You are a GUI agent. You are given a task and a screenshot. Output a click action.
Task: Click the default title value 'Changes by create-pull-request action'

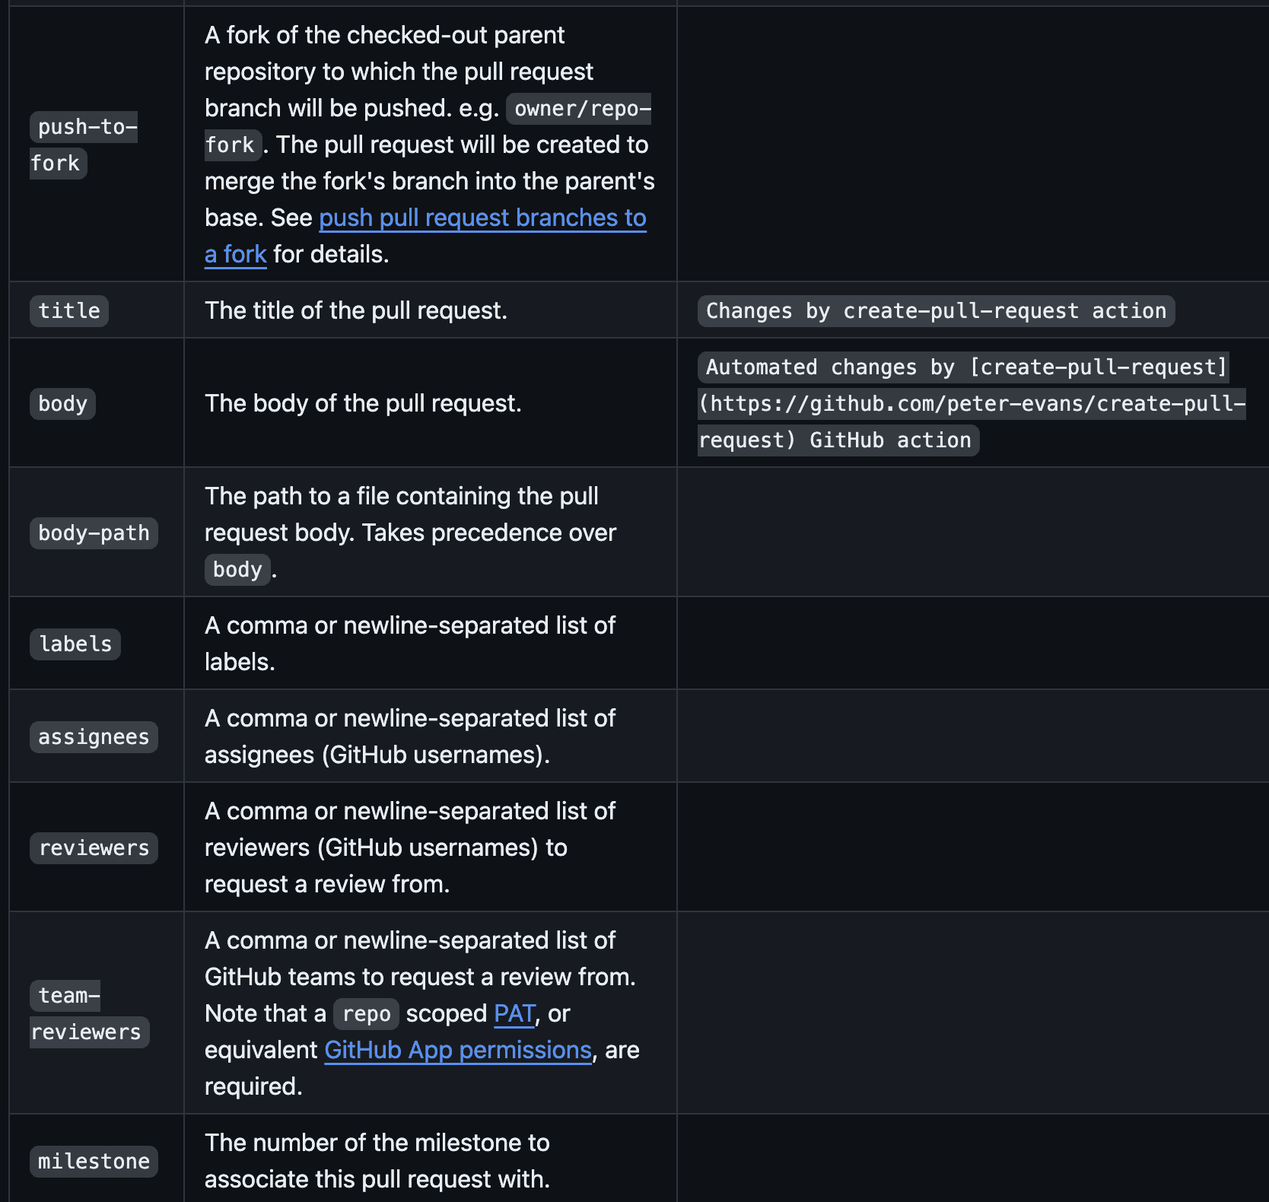point(936,311)
